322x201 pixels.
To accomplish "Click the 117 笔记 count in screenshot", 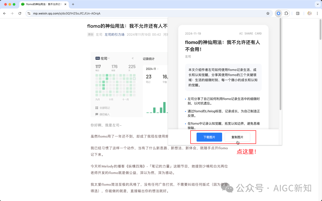I will [98, 68].
